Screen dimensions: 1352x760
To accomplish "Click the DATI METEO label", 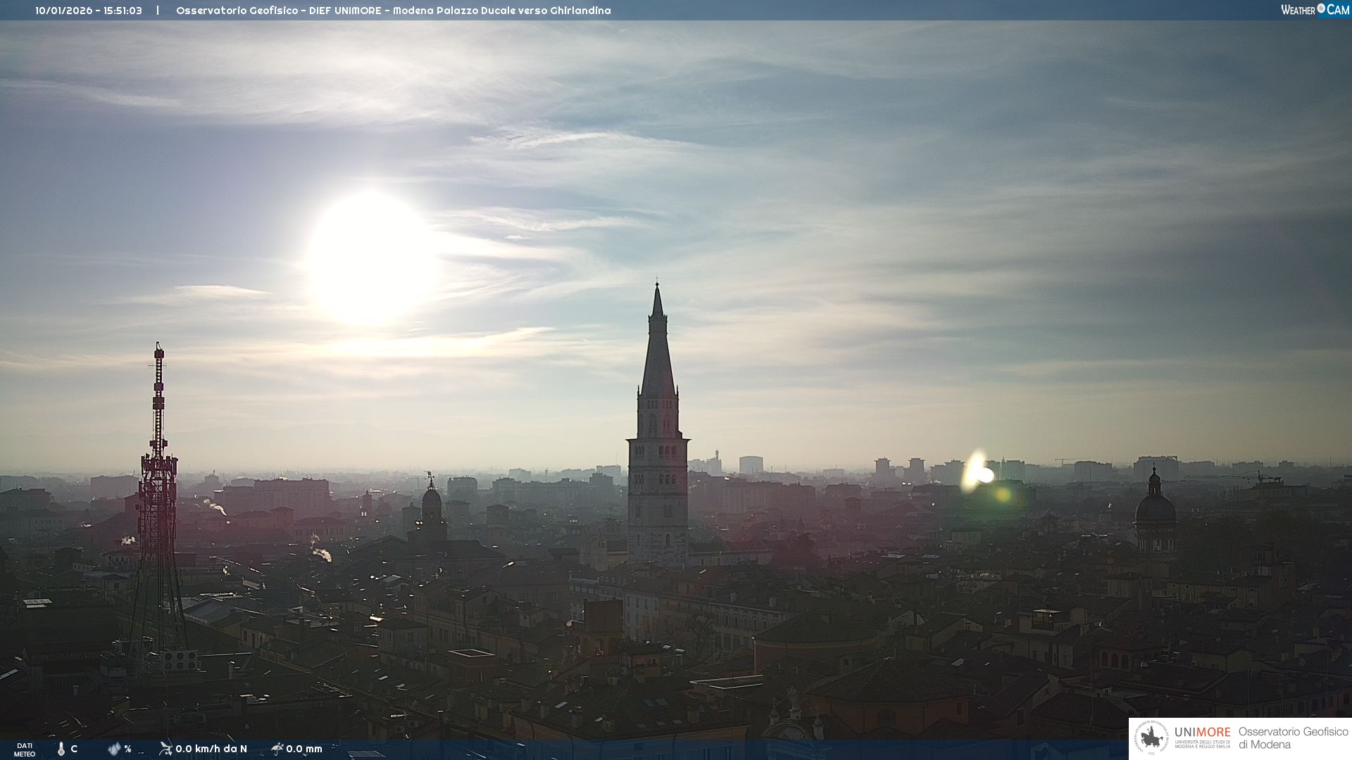I will pyautogui.click(x=25, y=749).
